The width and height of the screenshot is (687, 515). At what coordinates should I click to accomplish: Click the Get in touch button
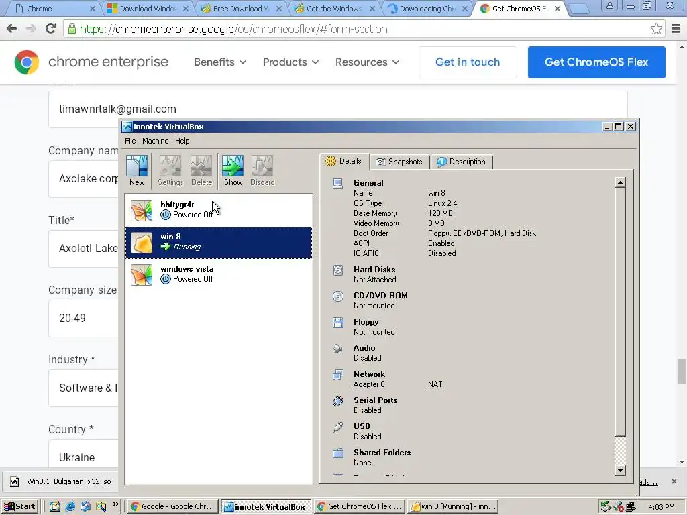tap(468, 62)
